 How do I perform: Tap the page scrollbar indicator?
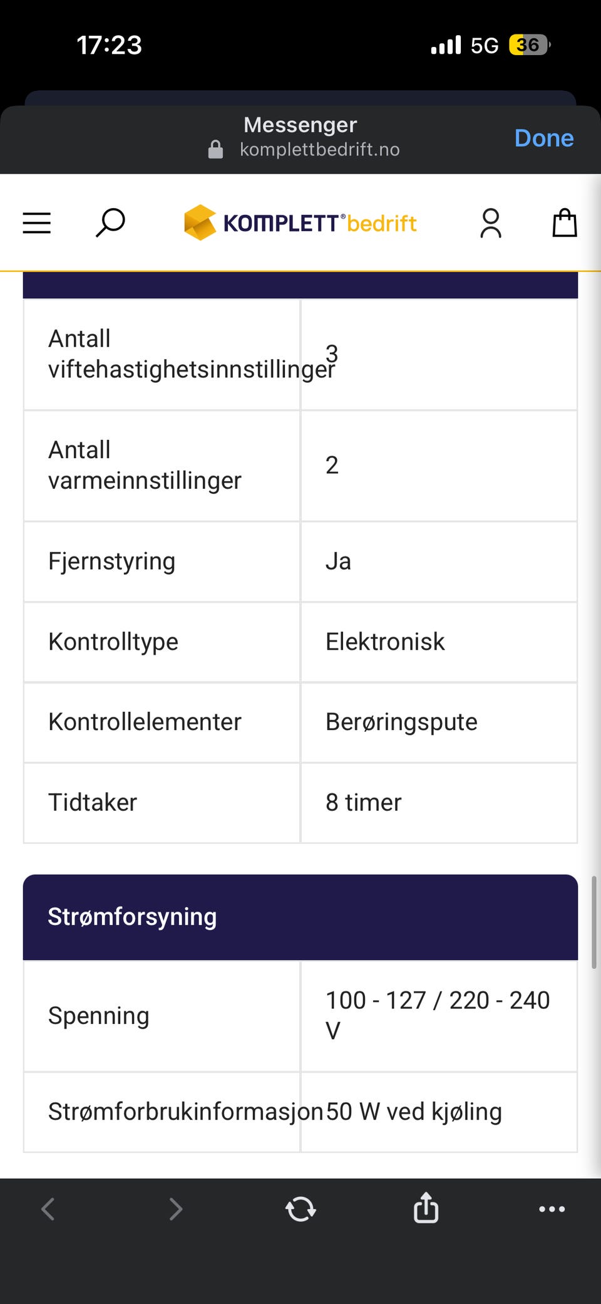pyautogui.click(x=593, y=923)
